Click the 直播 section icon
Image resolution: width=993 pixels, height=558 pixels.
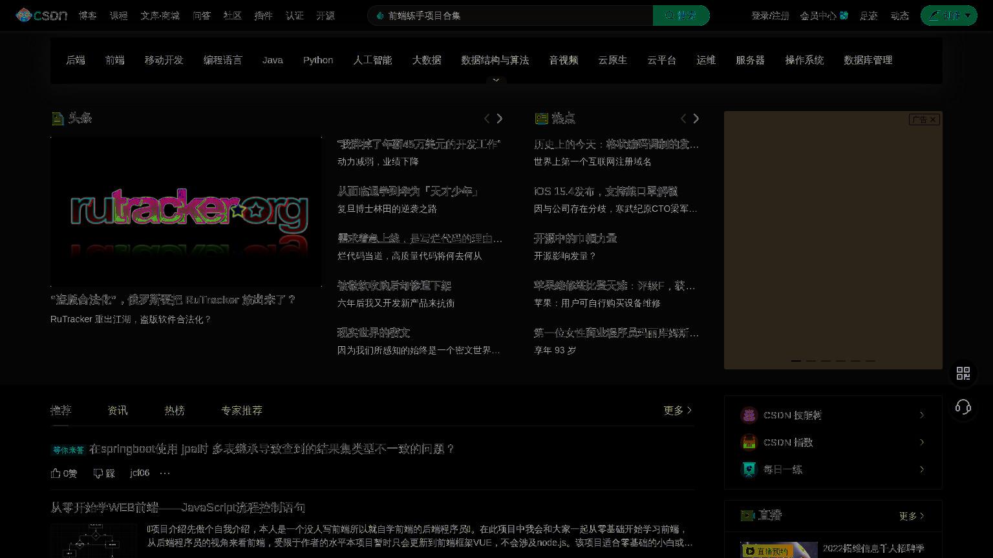(747, 515)
